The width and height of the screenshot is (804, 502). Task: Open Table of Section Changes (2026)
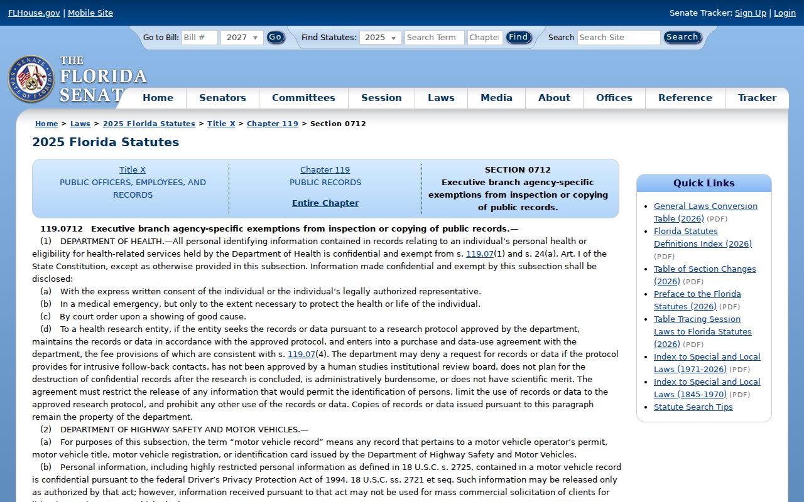click(x=705, y=275)
